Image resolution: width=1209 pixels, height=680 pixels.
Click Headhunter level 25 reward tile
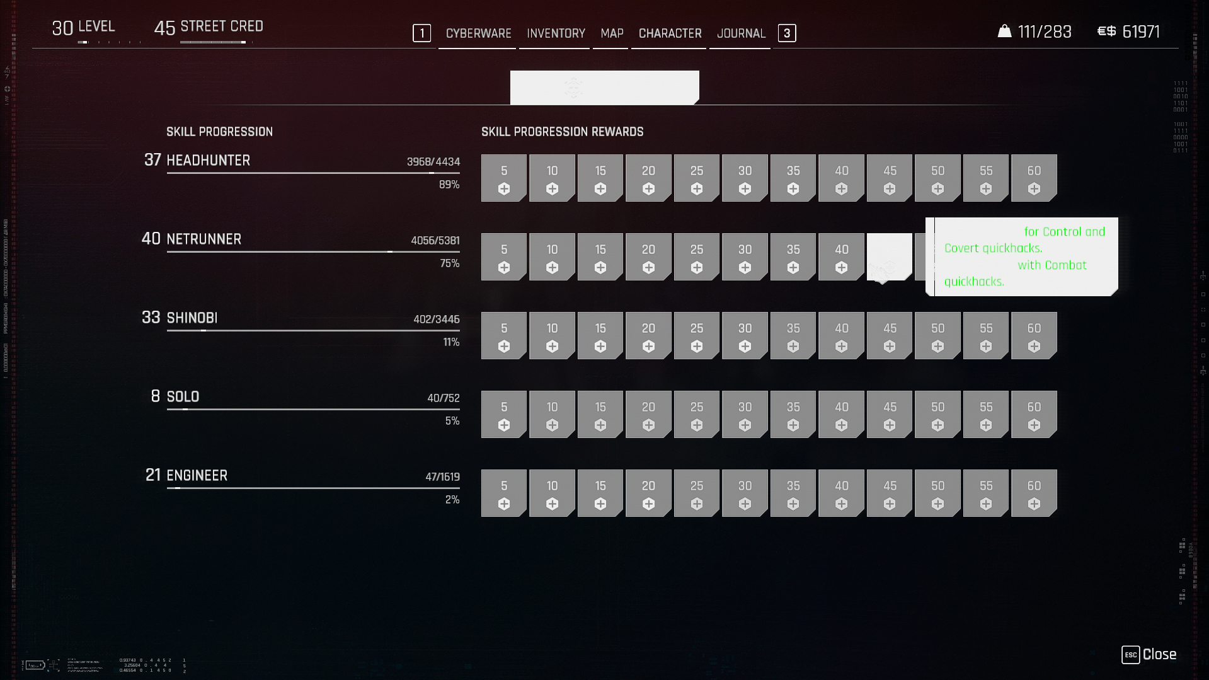click(696, 178)
